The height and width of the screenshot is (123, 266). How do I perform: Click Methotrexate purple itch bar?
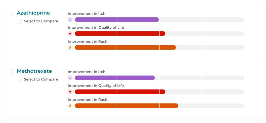[x=115, y=78]
